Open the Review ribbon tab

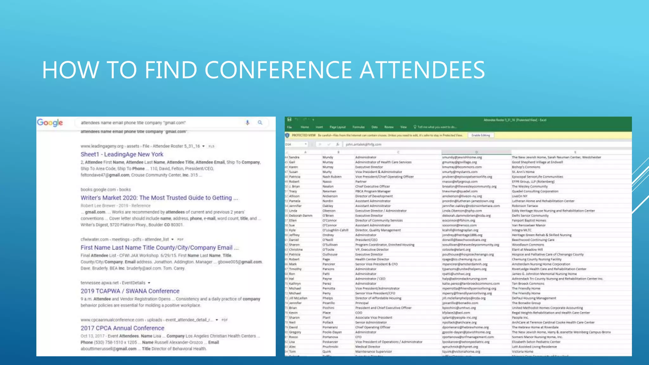pos(389,127)
